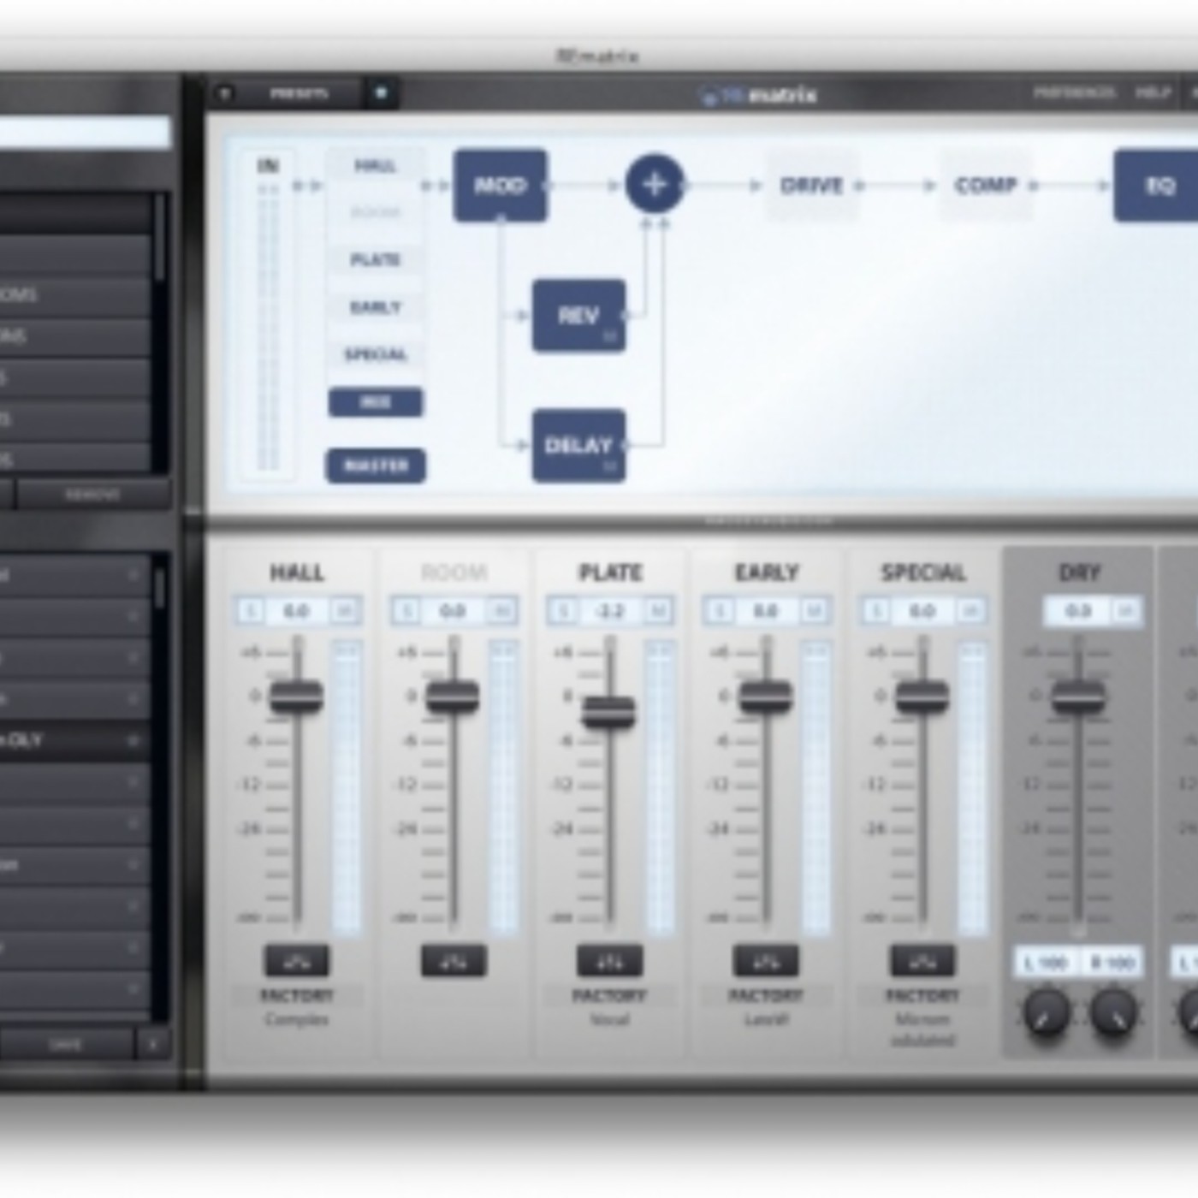Select HALL in the signal flow list

(x=376, y=166)
